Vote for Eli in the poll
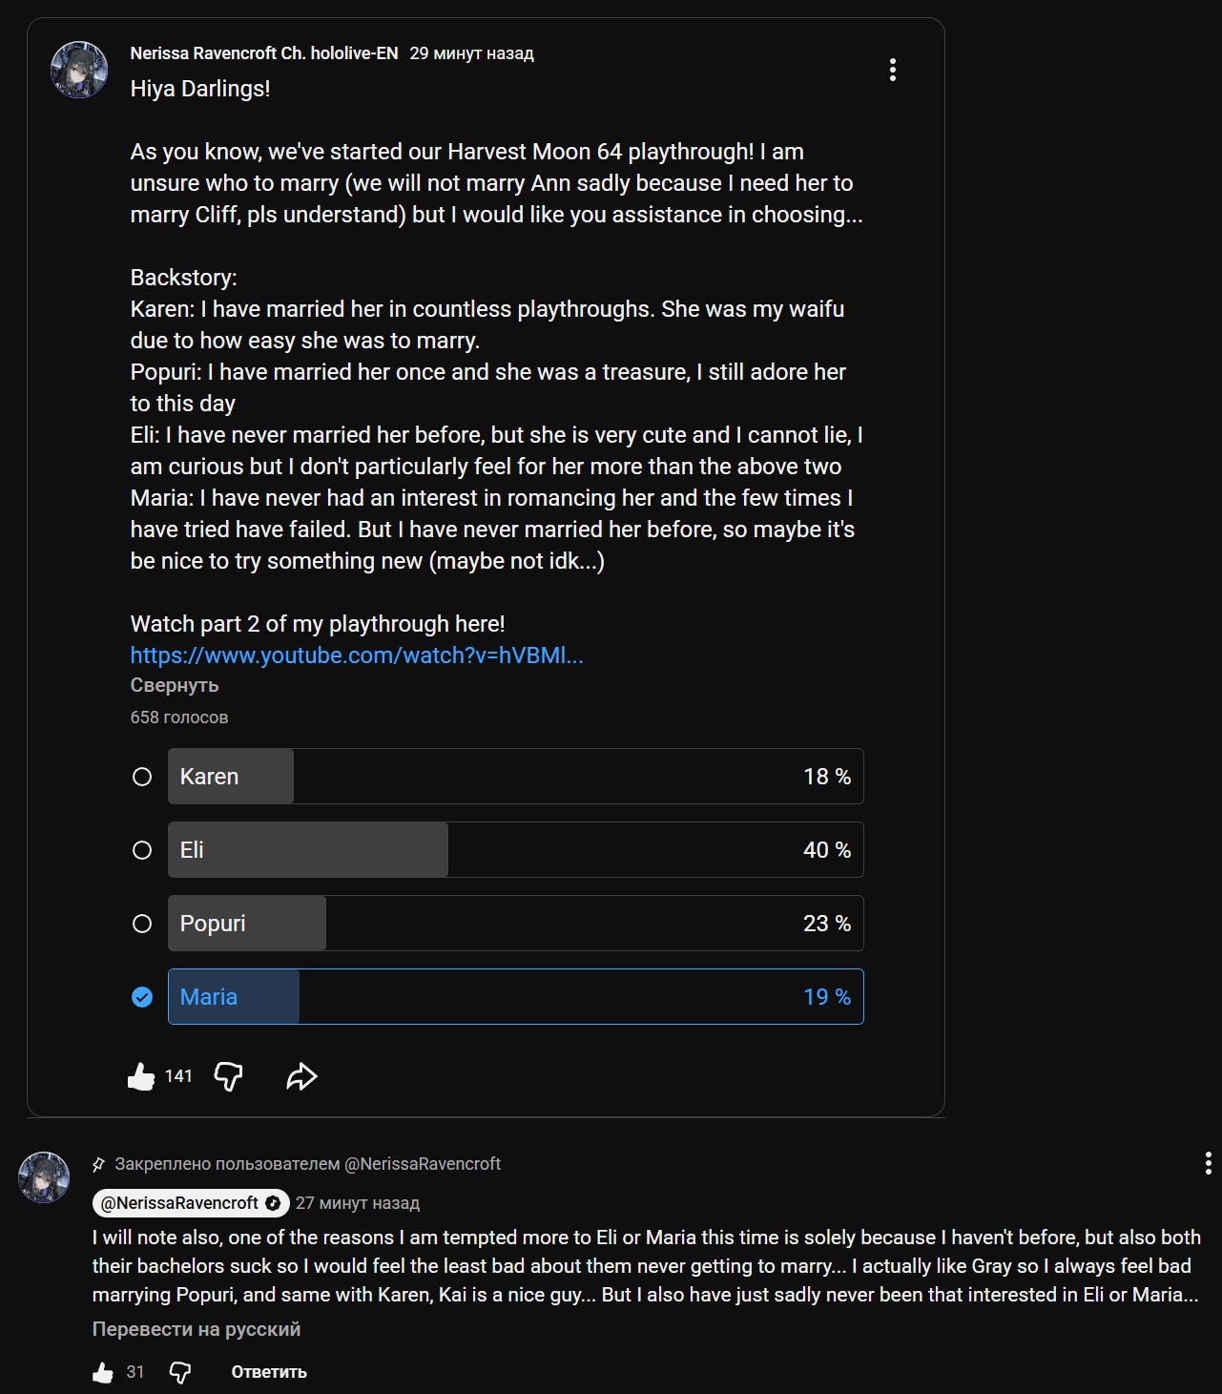 pyautogui.click(x=142, y=850)
